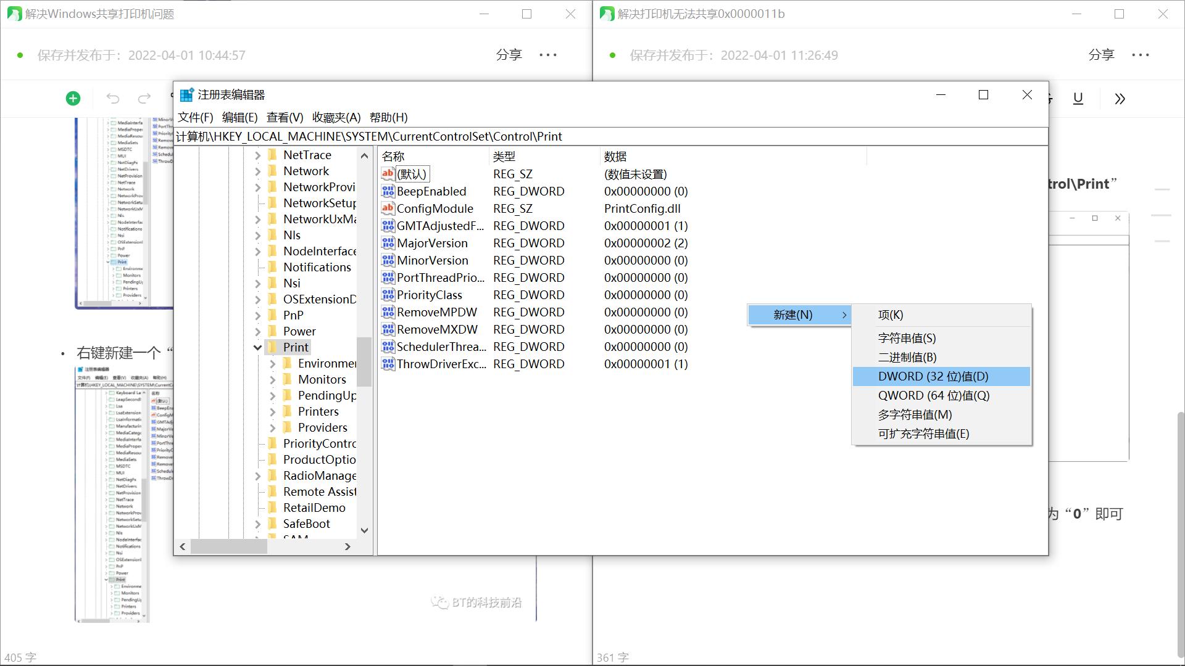
Task: Click the ab string icon beside ConfigModule
Action: [387, 208]
